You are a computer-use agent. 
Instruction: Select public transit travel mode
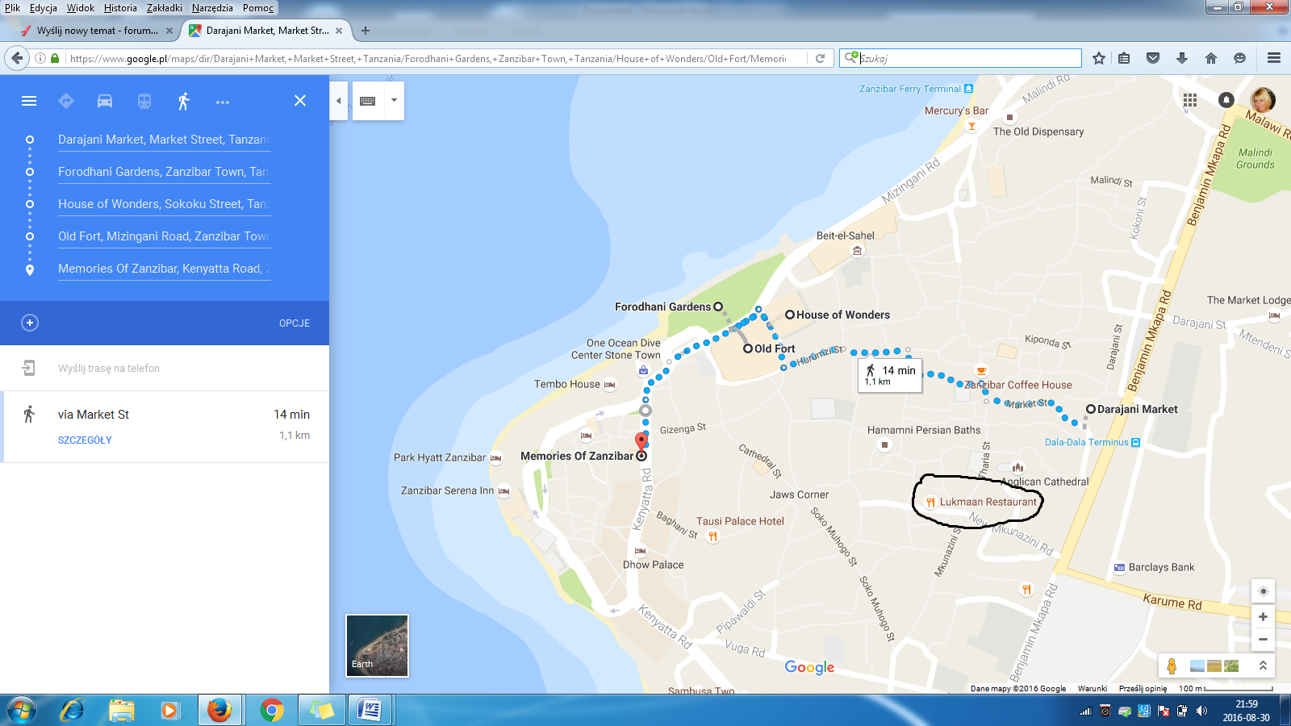(144, 101)
